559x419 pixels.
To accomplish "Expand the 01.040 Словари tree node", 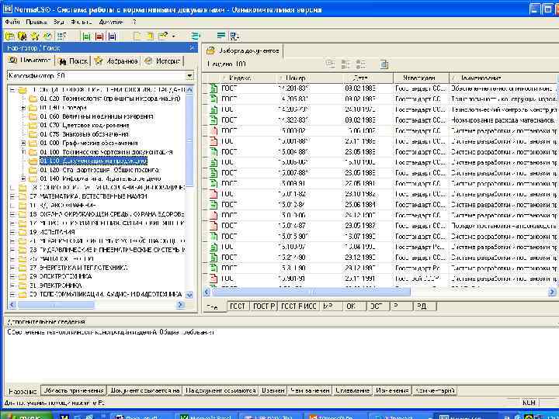I will pos(23,108).
